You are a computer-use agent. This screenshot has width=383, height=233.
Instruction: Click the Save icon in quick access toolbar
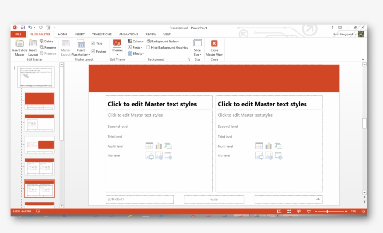click(23, 28)
